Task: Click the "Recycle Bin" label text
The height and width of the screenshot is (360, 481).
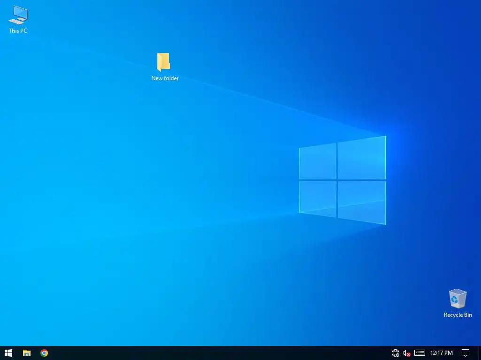Action: coord(458,315)
